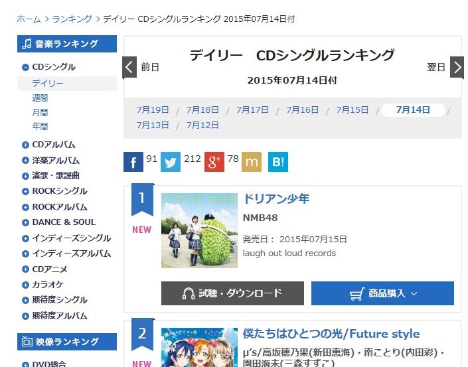Viewport: 468px width, 367px height.
Task: Click headphones icon on 試聴 button
Action: [x=189, y=293]
